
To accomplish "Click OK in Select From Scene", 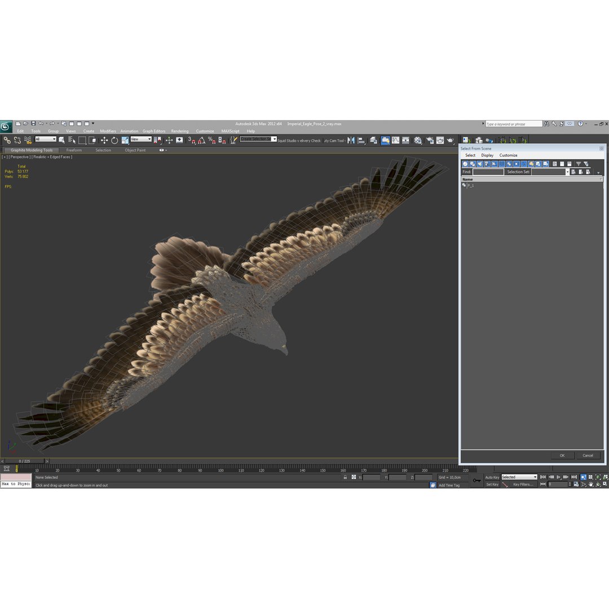I will tap(562, 455).
